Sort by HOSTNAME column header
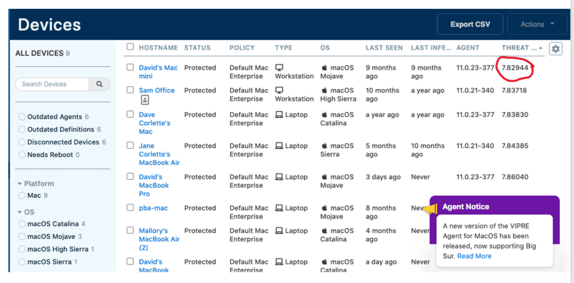 point(158,48)
